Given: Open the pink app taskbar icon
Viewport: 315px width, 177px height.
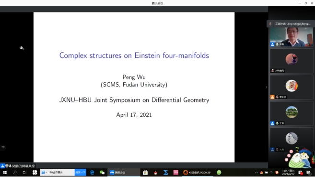Looking at the screenshot, I should (176, 172).
